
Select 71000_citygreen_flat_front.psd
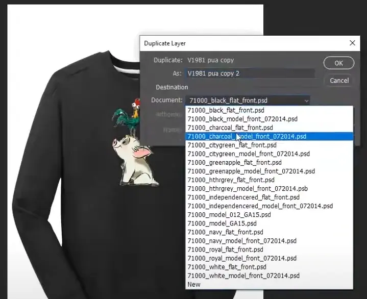[269, 145]
